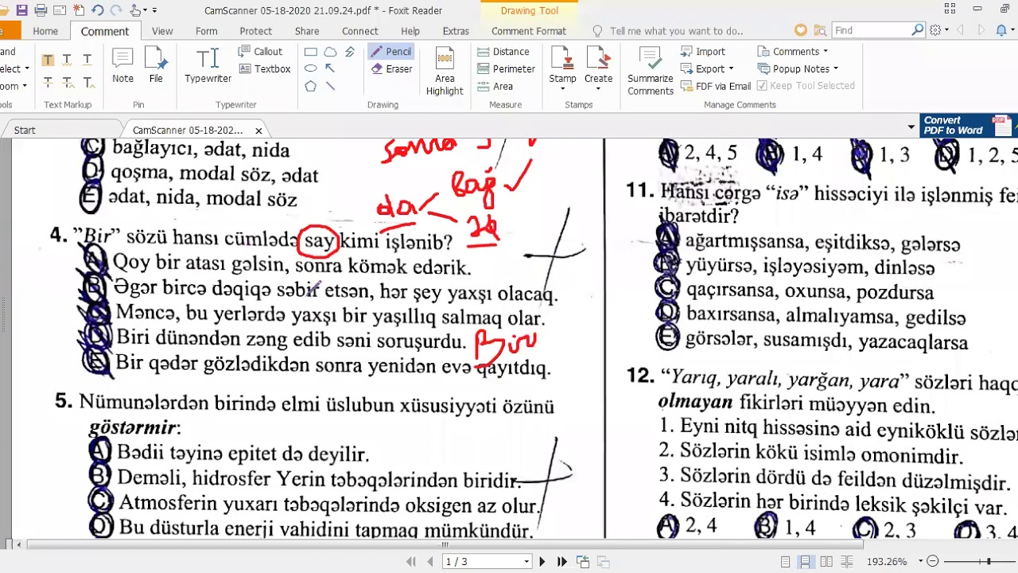Click the Undo arrow
This screenshot has height=573, width=1018.
(97, 10)
